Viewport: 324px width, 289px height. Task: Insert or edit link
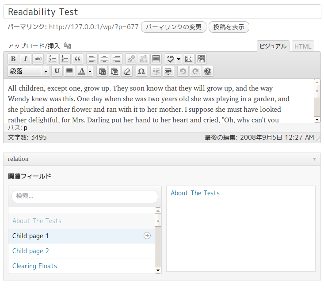[x=131, y=59]
